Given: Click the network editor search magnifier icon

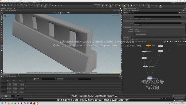Looking at the screenshot, I should click(183, 41).
